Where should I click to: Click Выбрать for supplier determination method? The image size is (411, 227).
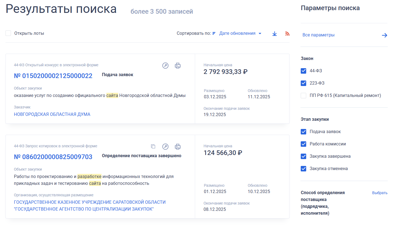[380, 193]
